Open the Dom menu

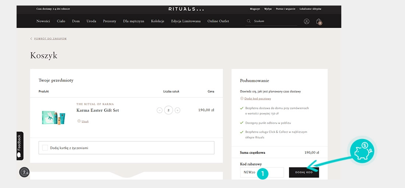[x=76, y=21]
